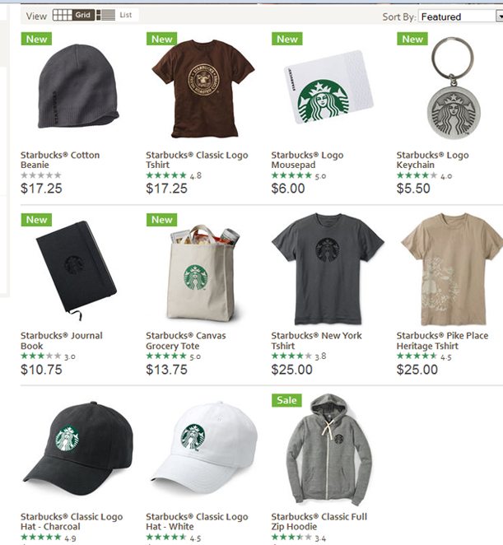Open Starbucks Classic Logo Tshirt link
The height and width of the screenshot is (545, 503).
click(197, 160)
